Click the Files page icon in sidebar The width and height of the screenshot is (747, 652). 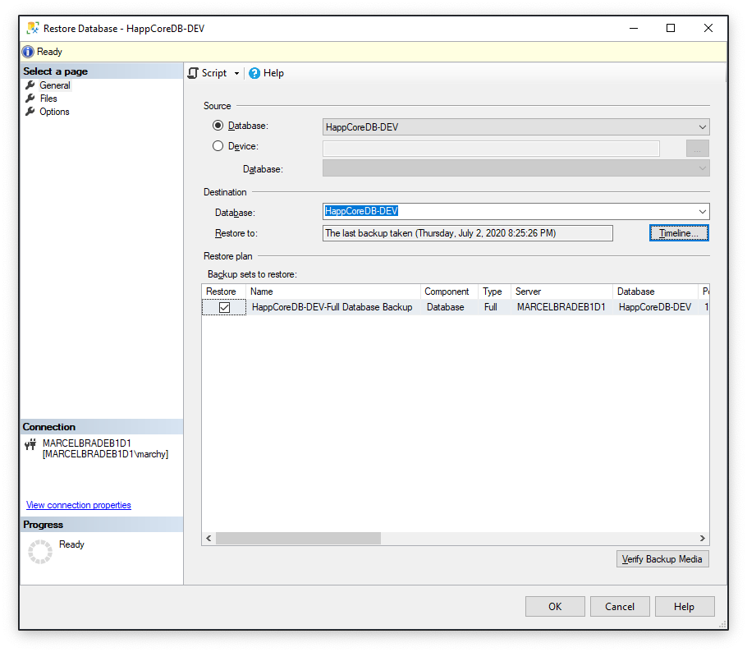pyautogui.click(x=29, y=98)
